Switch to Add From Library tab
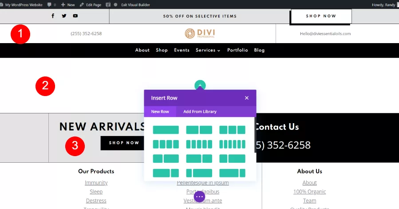The height and width of the screenshot is (209, 399). tap(200, 112)
